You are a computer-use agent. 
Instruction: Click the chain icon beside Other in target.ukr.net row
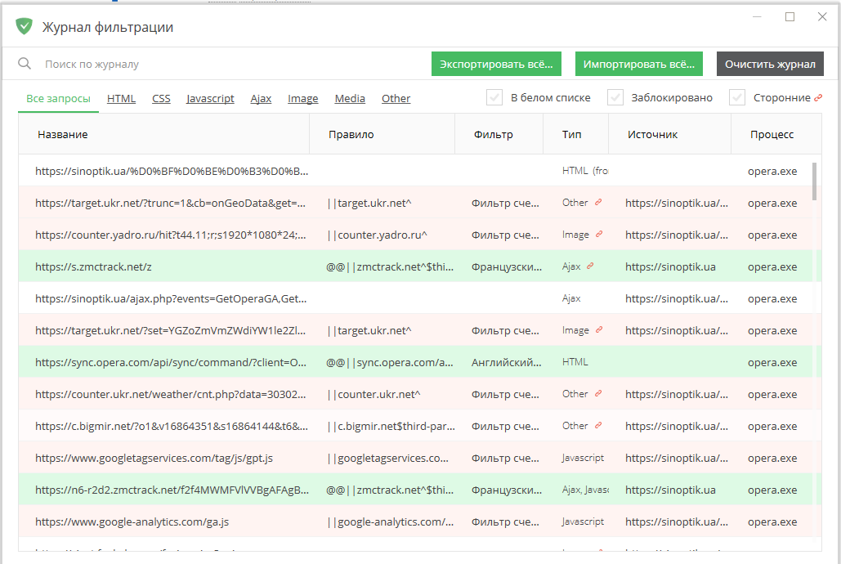[x=598, y=203]
